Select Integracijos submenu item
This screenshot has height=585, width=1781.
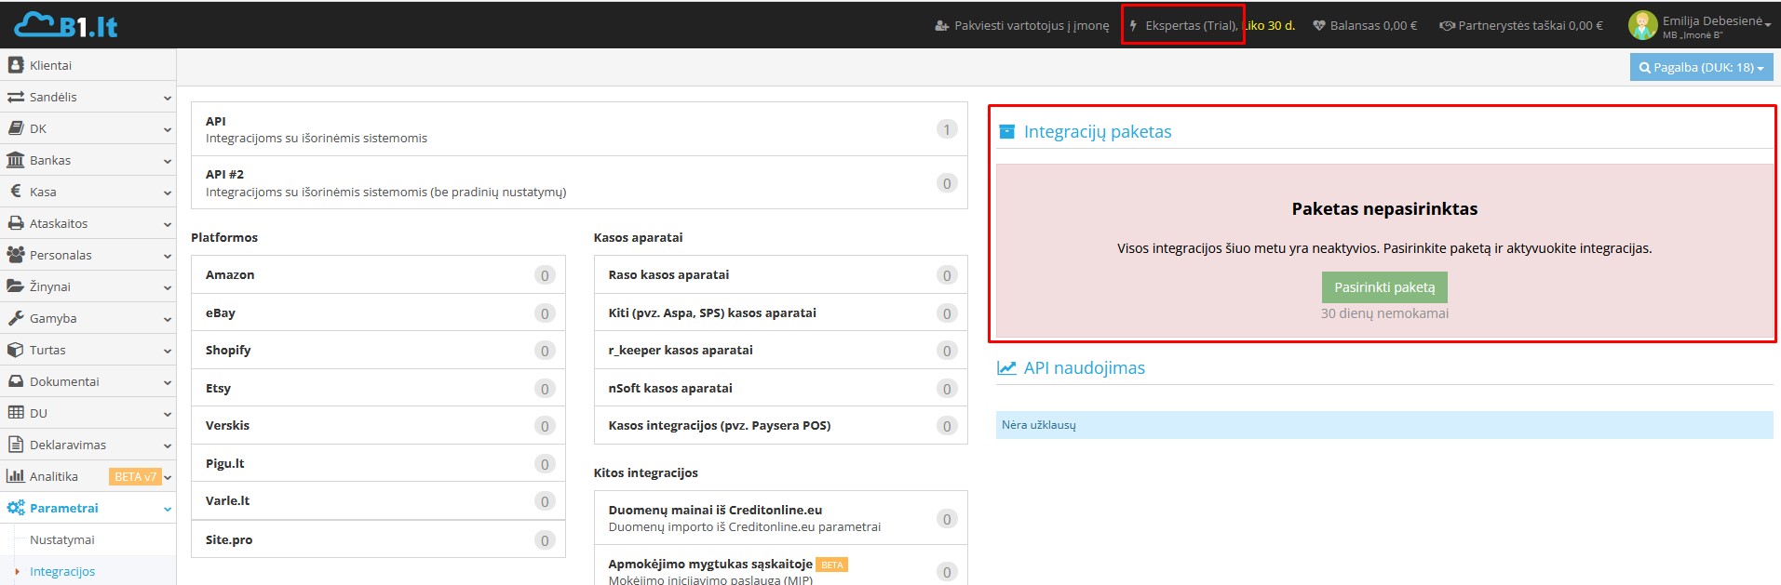point(62,571)
